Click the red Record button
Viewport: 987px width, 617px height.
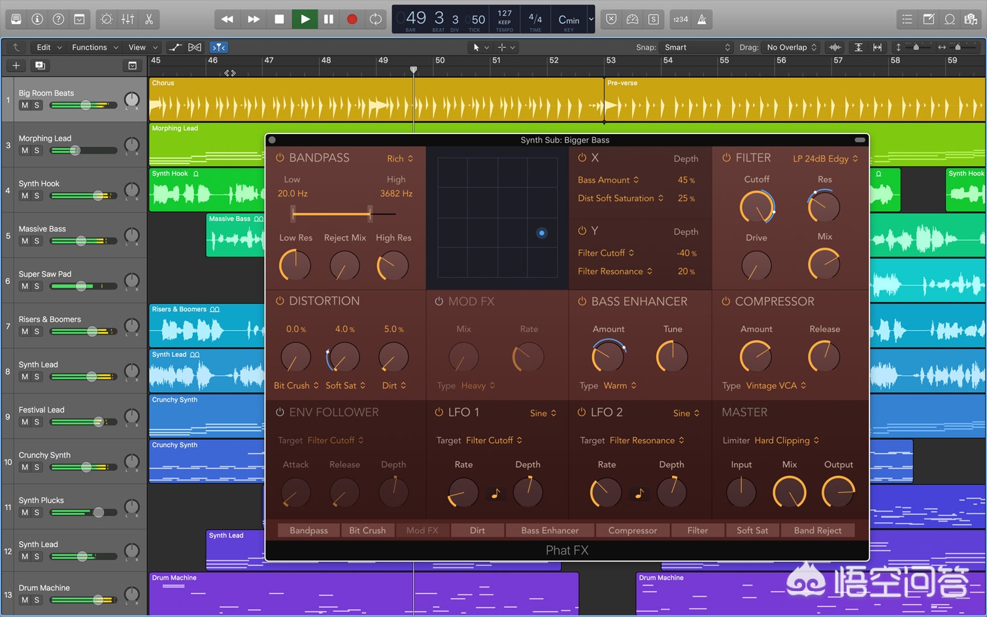(352, 19)
